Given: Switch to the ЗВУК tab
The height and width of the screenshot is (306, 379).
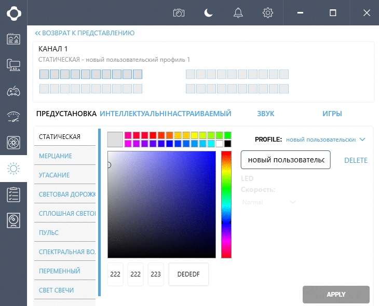Looking at the screenshot, I should point(266,114).
